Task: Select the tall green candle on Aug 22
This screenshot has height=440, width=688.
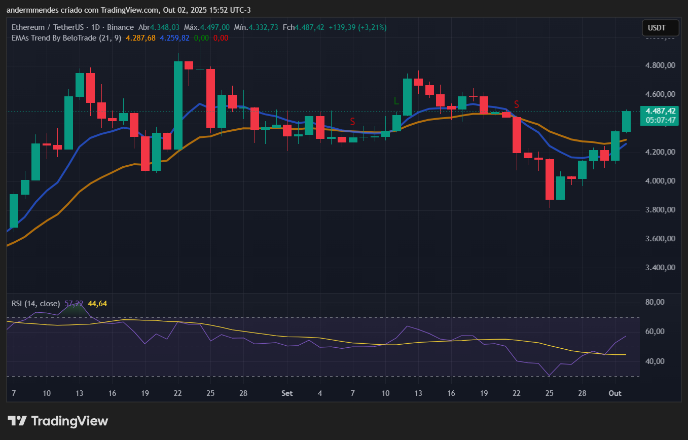Action: pyautogui.click(x=178, y=105)
